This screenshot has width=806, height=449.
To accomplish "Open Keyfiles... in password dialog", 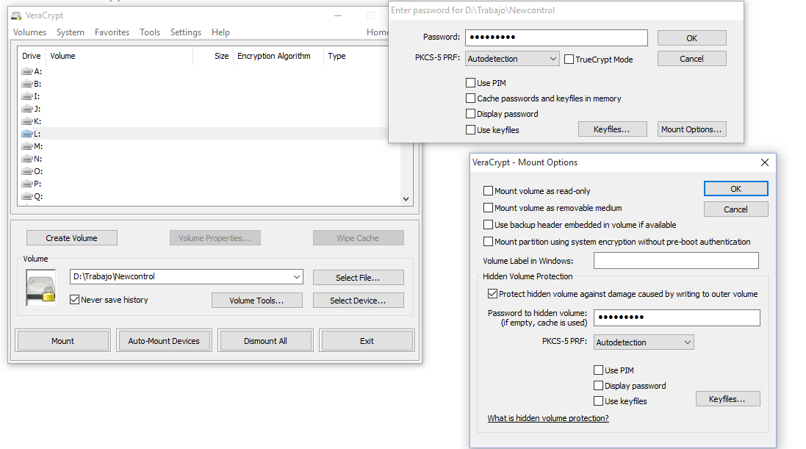I will click(x=612, y=129).
